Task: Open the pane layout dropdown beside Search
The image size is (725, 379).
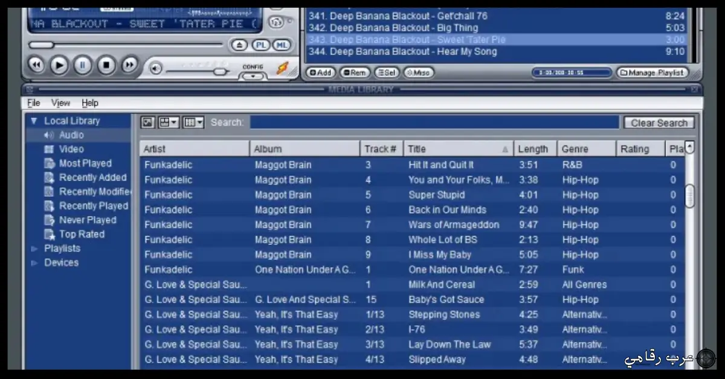Action: pyautogui.click(x=169, y=122)
